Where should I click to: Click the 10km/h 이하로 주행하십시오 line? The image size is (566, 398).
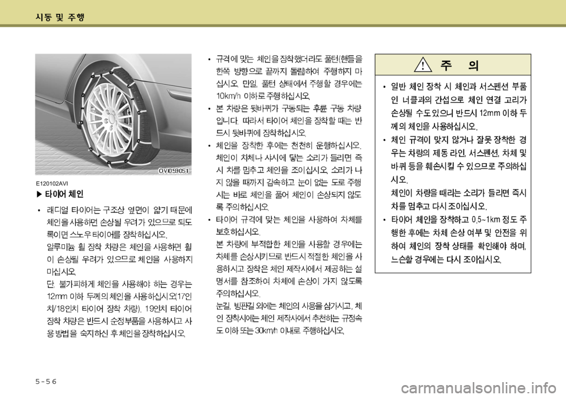[263, 96]
